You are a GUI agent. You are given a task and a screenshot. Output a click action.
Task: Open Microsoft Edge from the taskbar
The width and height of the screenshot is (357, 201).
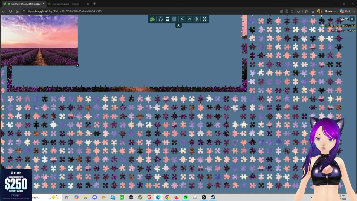coord(158,197)
